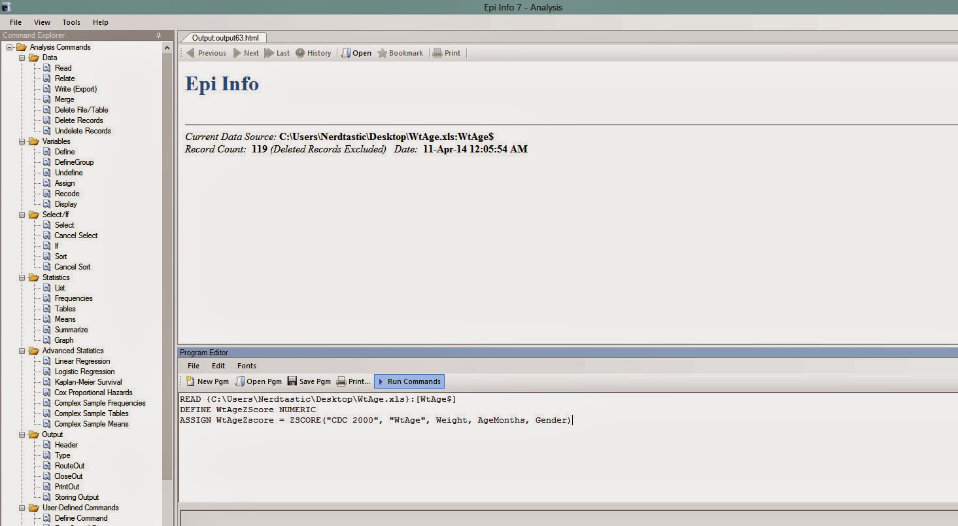Select Complex Sample Frequencies command
The width and height of the screenshot is (958, 526).
(x=100, y=403)
